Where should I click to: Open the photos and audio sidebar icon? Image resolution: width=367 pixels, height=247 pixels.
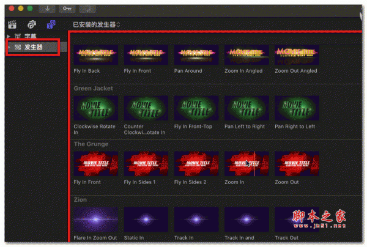32,24
